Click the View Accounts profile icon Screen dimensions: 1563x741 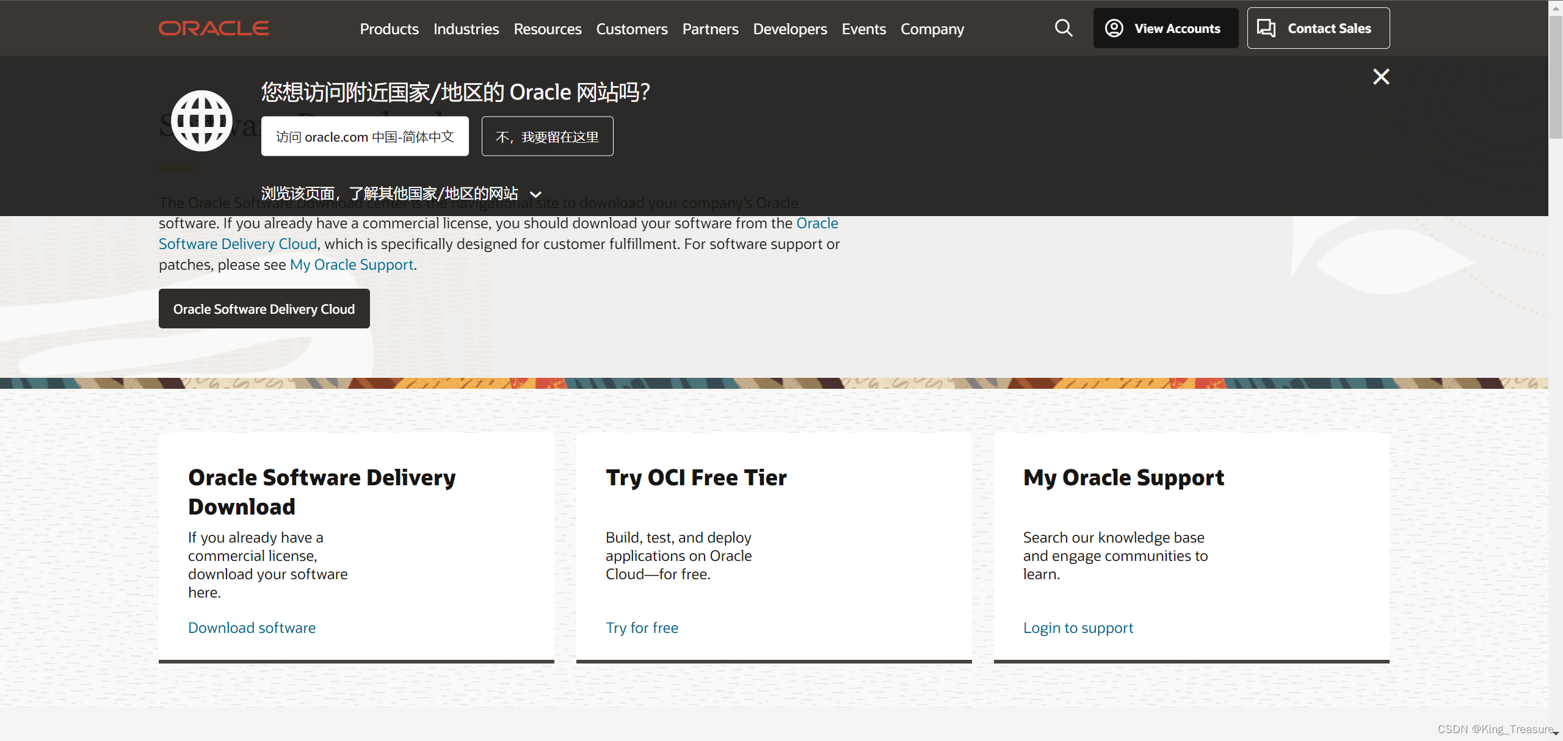pyautogui.click(x=1114, y=27)
